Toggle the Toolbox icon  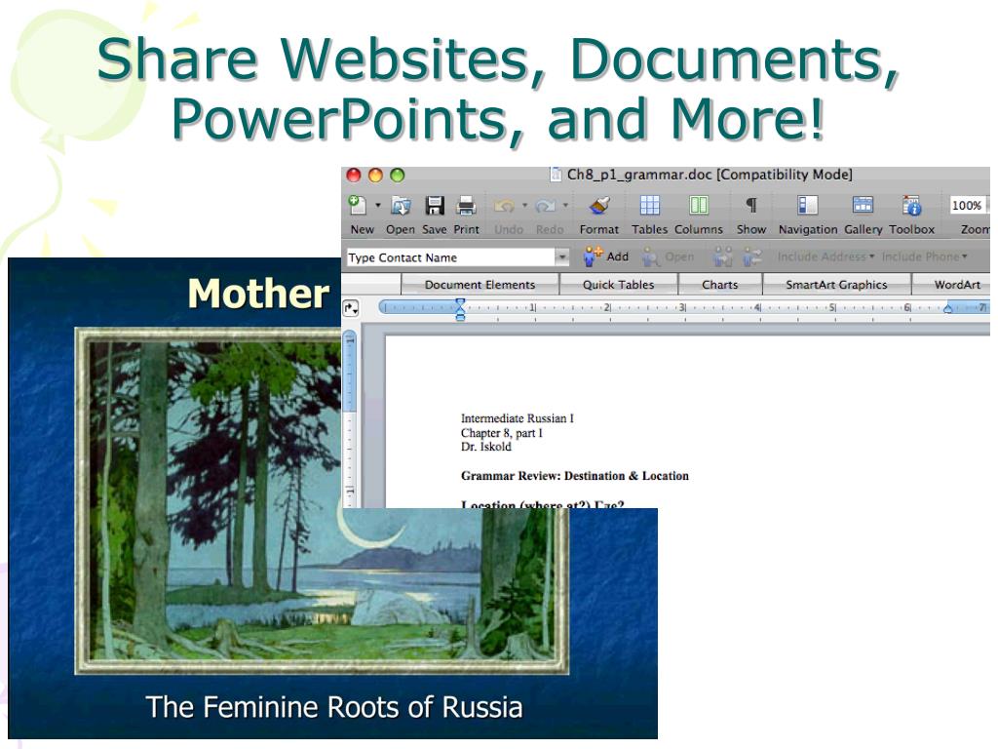[911, 205]
